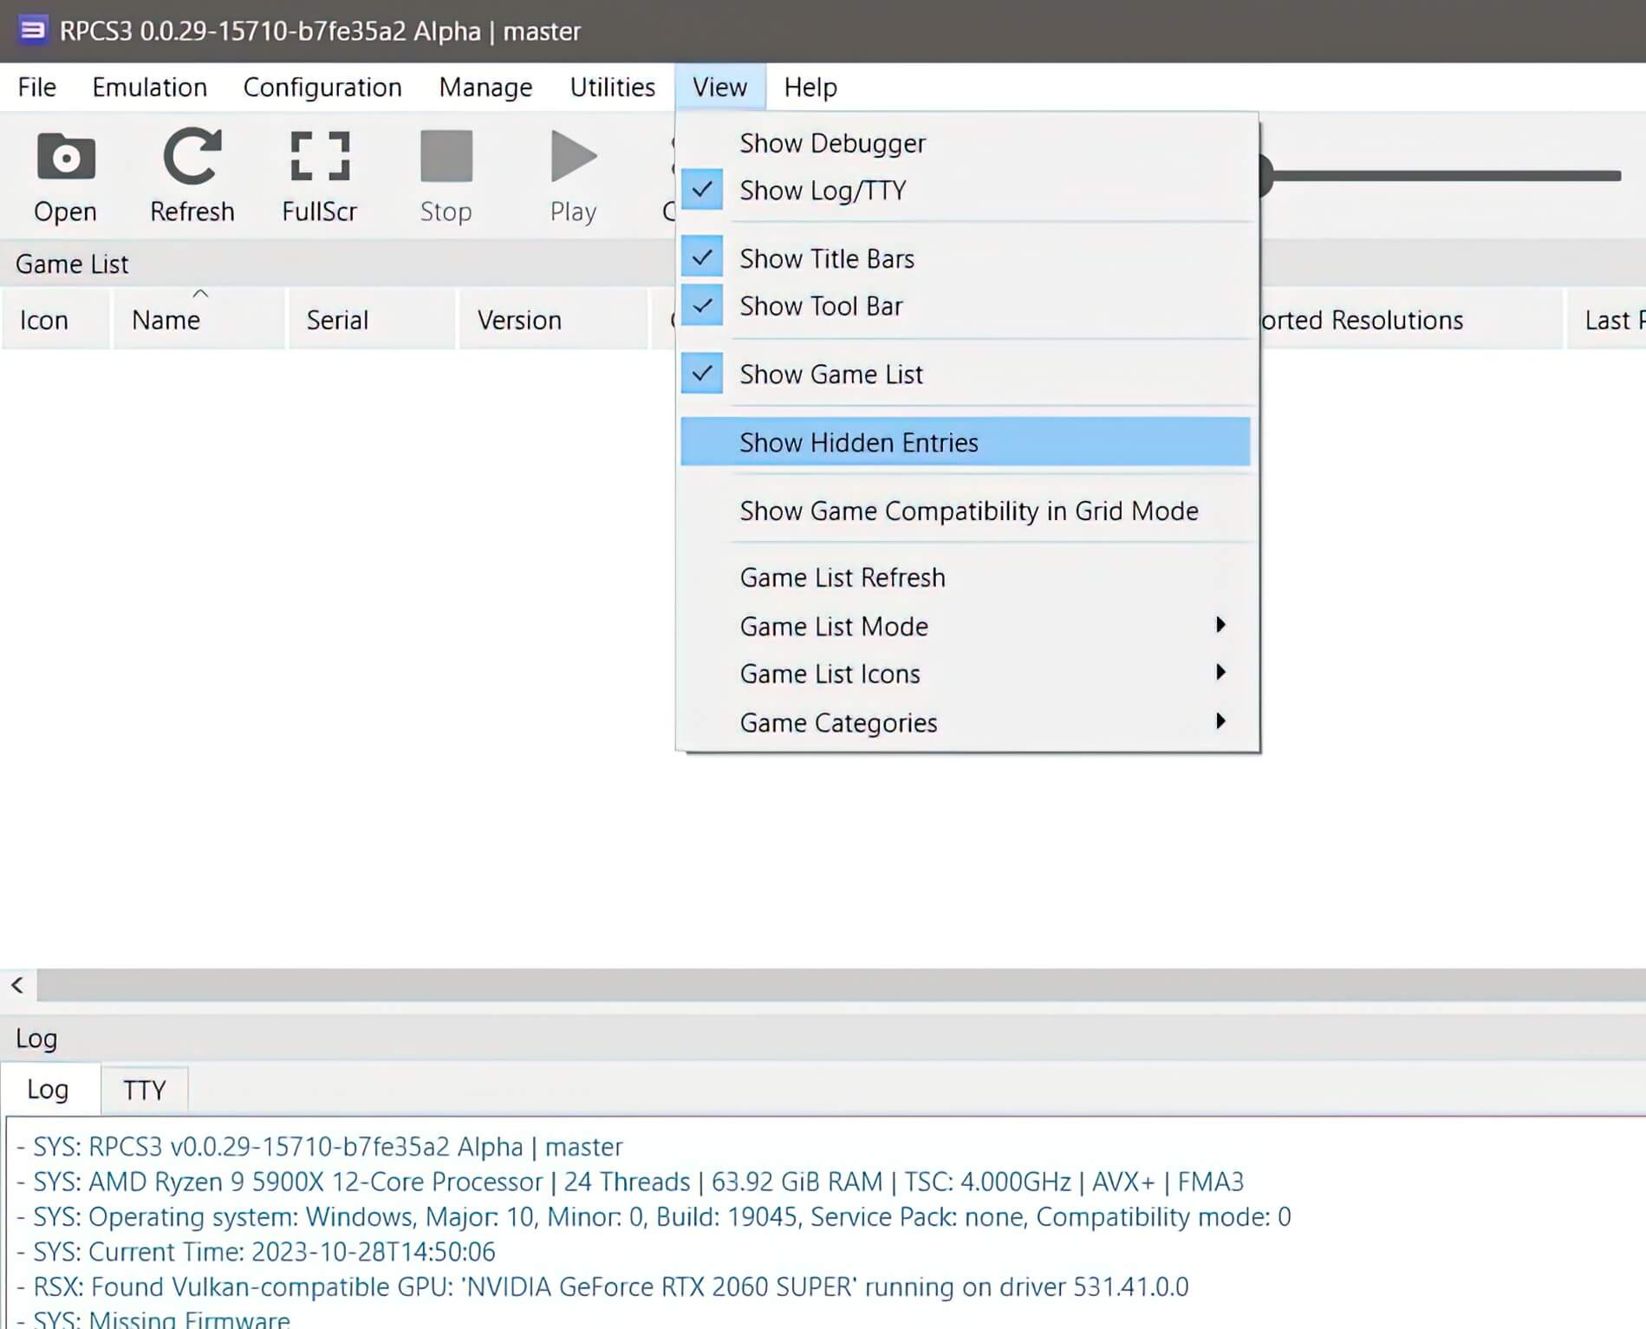Open the Configuration menu
Image resolution: width=1646 pixels, height=1329 pixels.
coord(322,88)
